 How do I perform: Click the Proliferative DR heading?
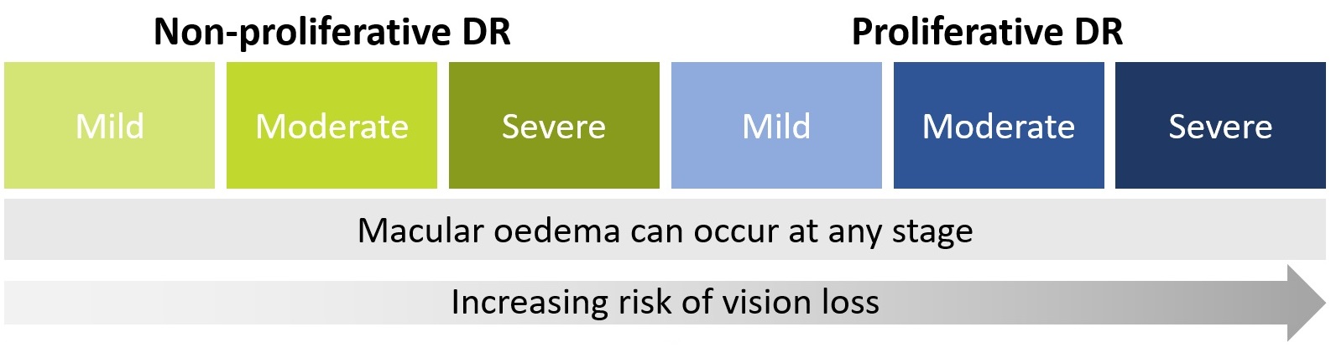[x=987, y=32]
